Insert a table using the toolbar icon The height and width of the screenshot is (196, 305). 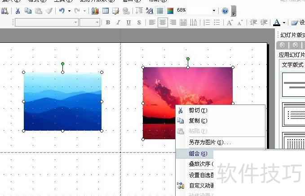[106, 11]
